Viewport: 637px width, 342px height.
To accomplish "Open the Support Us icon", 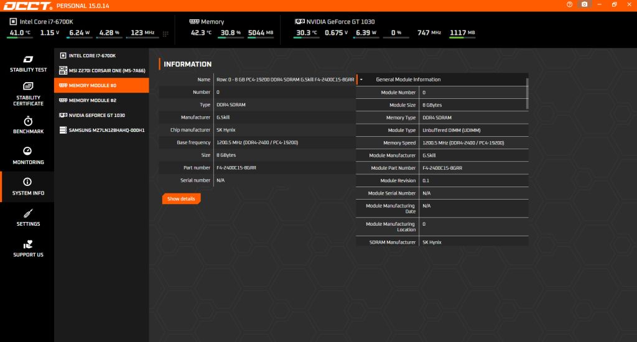I will (27, 244).
